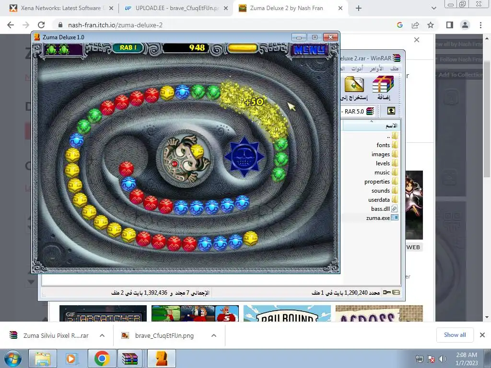
Task: Open the Starcatcher GIF thumbnail
Action: [103, 313]
